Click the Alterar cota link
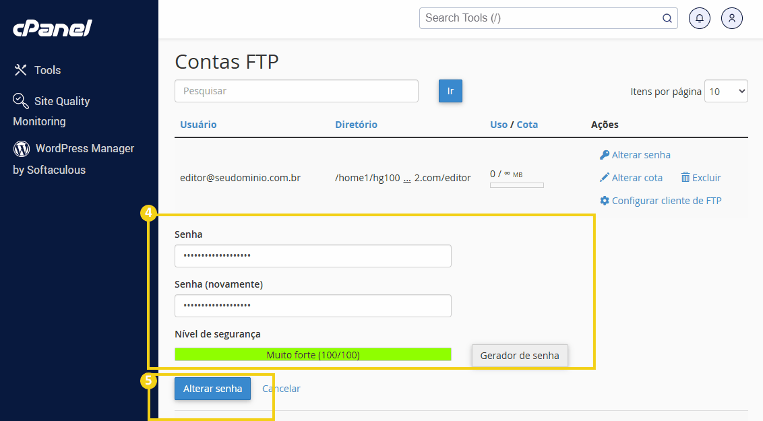 pos(637,177)
